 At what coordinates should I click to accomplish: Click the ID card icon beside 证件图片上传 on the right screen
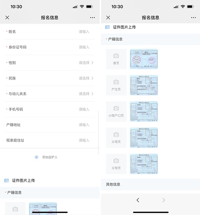(107, 27)
